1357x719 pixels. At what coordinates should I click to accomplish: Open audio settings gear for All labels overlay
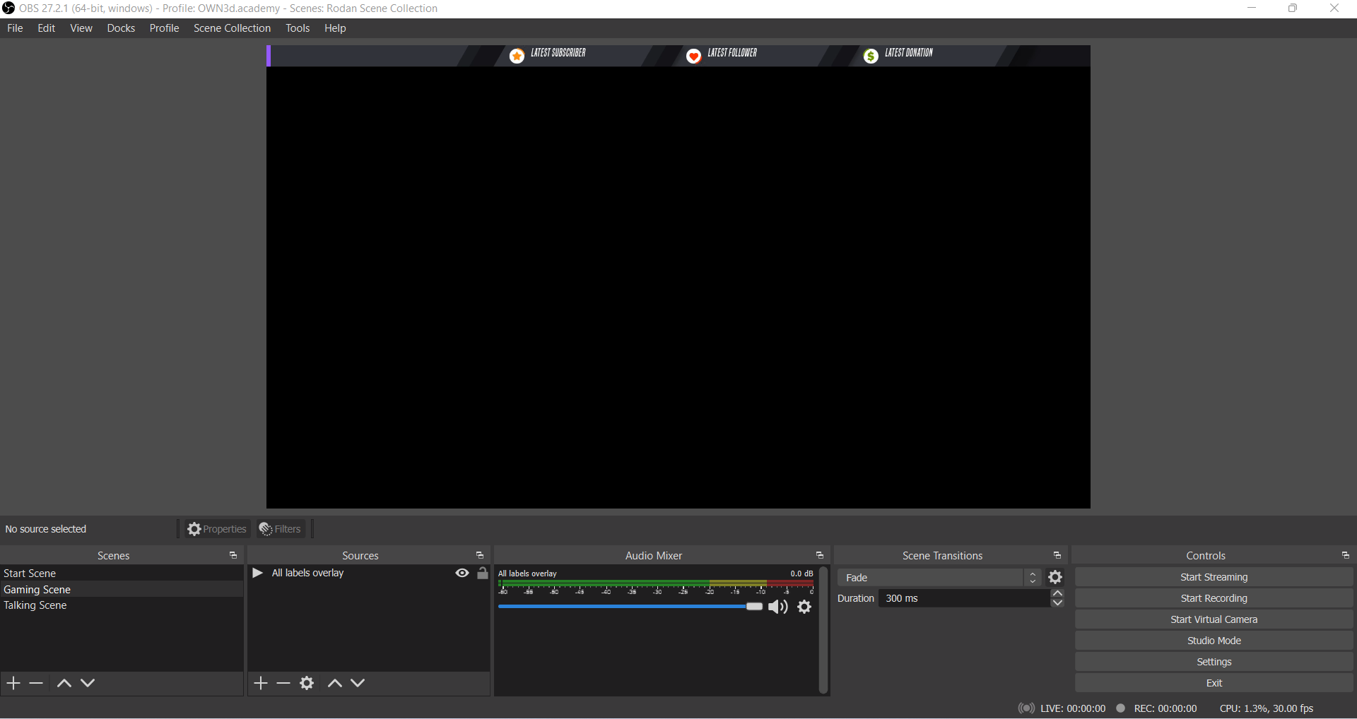coord(804,607)
